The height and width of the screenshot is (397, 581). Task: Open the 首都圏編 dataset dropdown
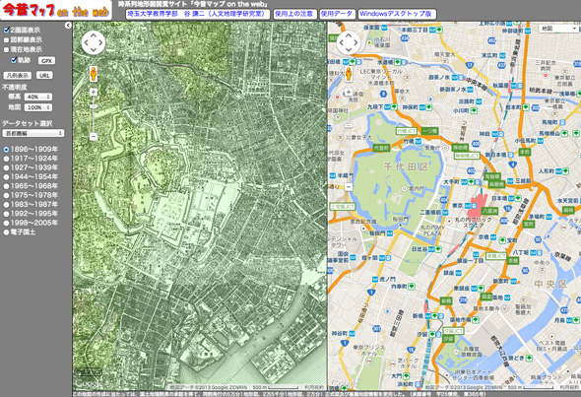click(x=32, y=133)
